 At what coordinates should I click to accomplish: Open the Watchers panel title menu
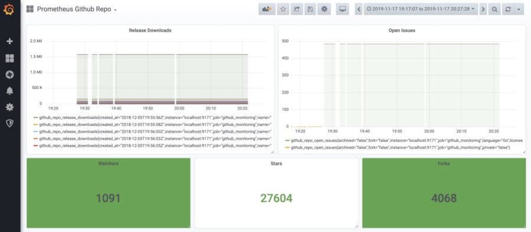tap(109, 163)
